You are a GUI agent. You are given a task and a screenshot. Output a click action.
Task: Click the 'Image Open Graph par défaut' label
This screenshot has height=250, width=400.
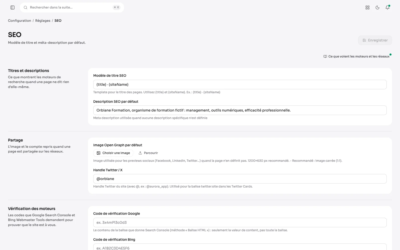tap(118, 145)
